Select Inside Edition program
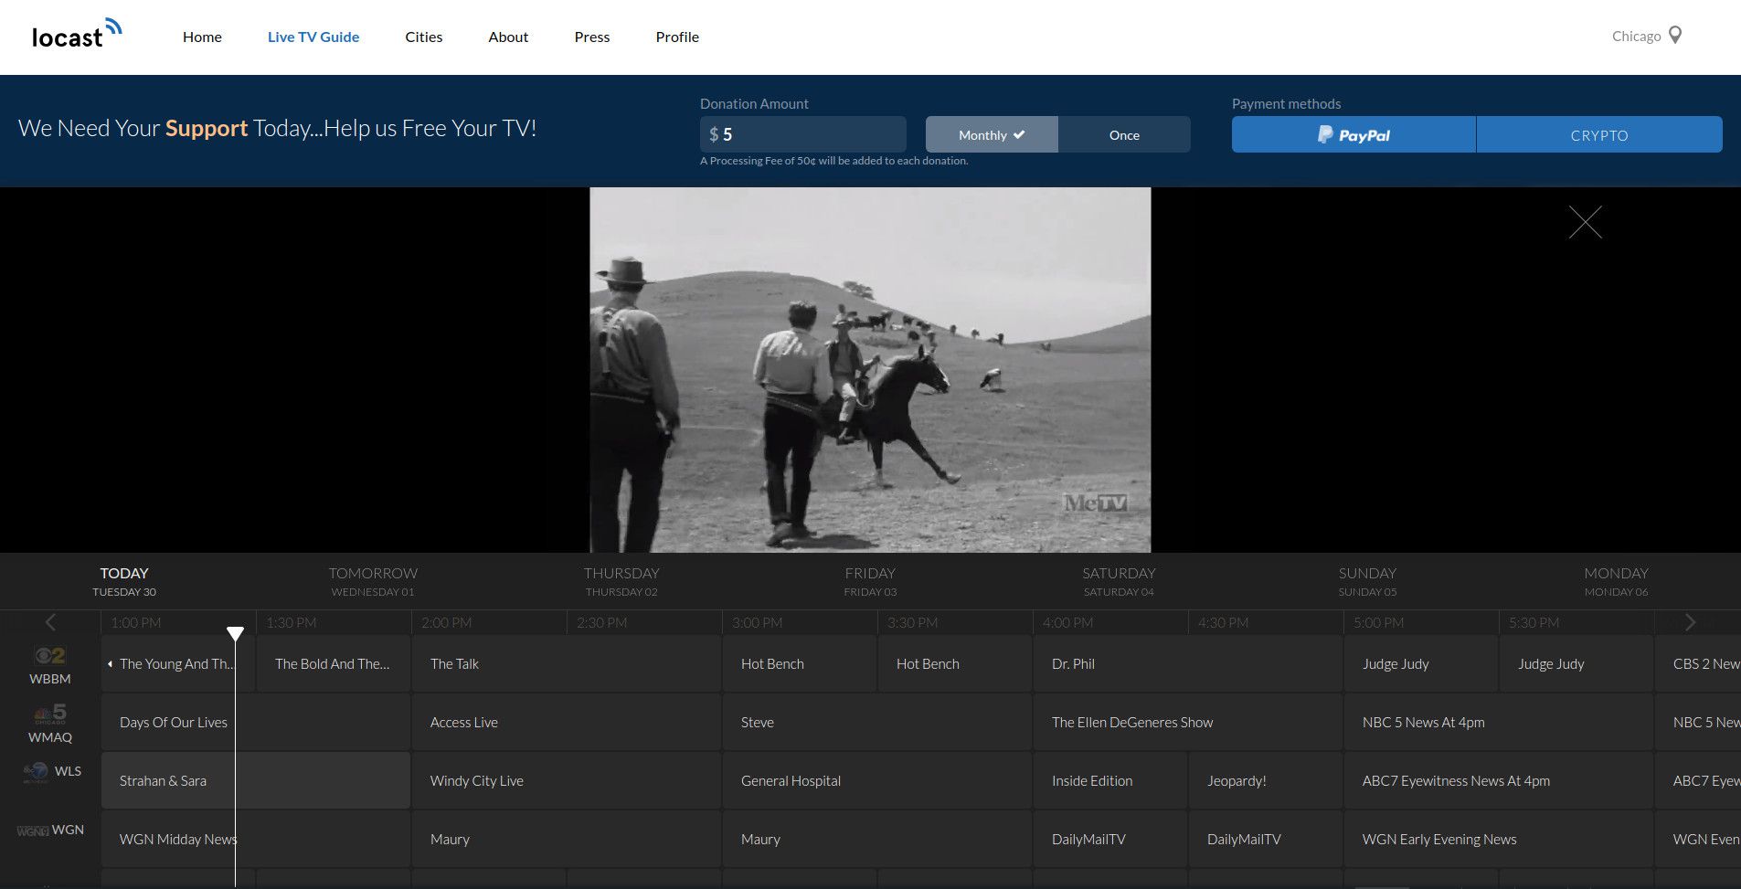This screenshot has width=1741, height=889. click(x=1110, y=780)
